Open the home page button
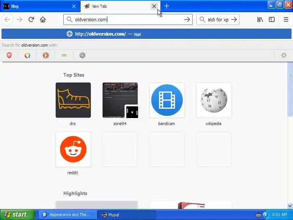 [43, 19]
